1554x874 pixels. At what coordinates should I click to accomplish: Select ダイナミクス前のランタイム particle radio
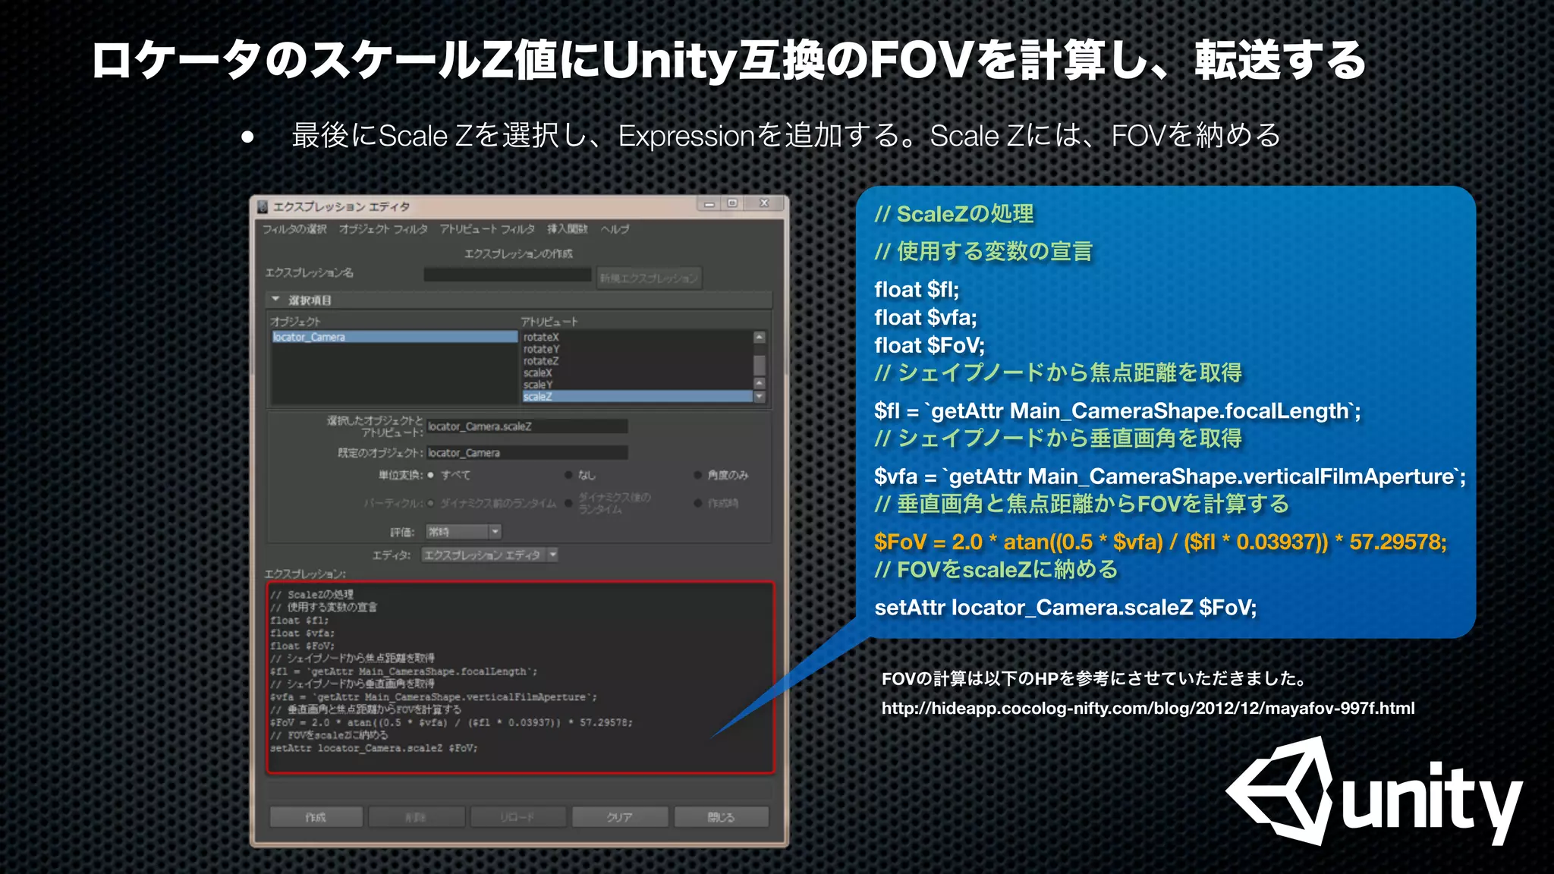[x=430, y=503]
